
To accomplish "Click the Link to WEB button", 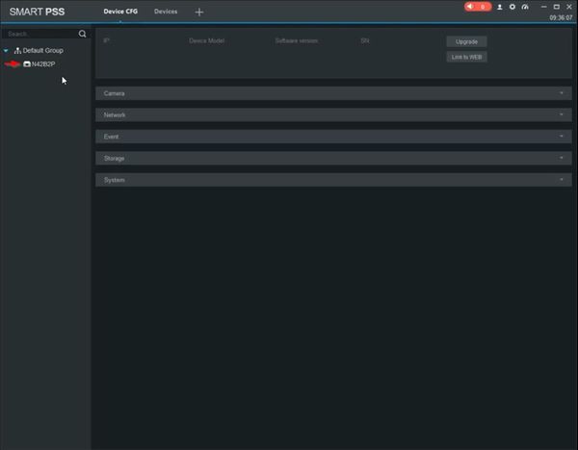I will 466,57.
